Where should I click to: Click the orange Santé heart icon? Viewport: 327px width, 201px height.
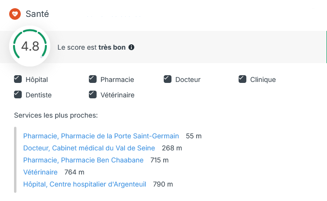(x=15, y=14)
